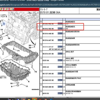Click part number 4503 43
This screenshot has width=100, height=100.
click(46, 67)
